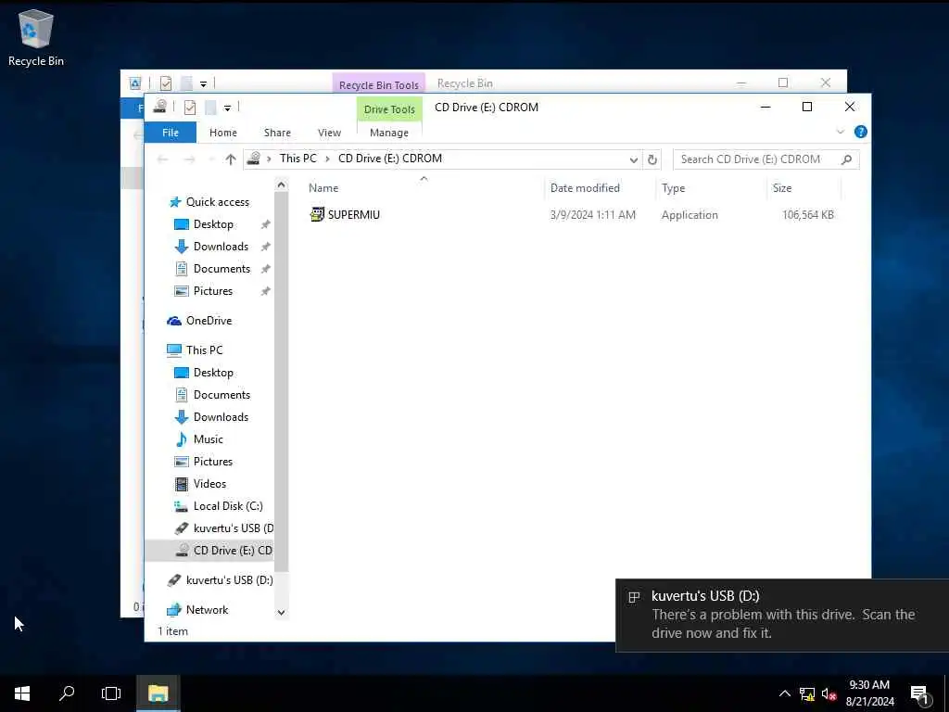The width and height of the screenshot is (949, 712).
Task: Select the Drive Tools contextual tab
Action: pos(389,109)
